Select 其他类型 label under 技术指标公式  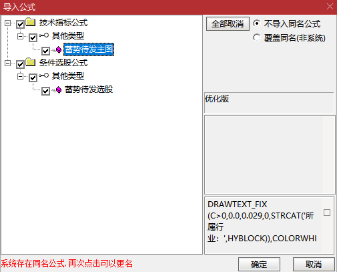tap(68, 36)
